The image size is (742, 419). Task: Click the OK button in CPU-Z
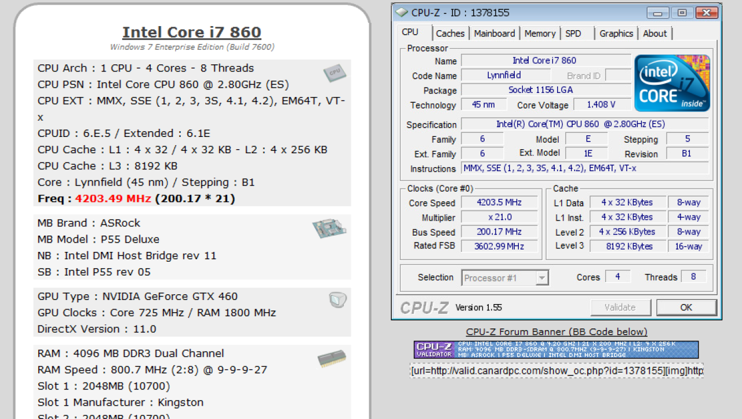[686, 308]
